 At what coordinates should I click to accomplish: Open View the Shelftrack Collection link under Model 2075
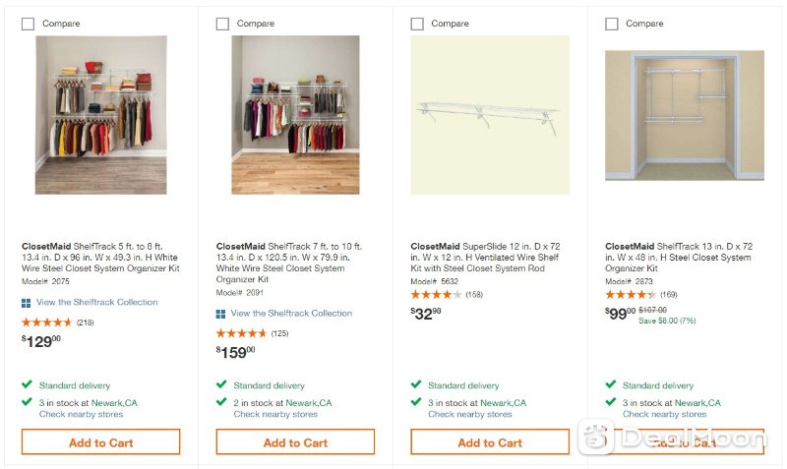tap(96, 302)
